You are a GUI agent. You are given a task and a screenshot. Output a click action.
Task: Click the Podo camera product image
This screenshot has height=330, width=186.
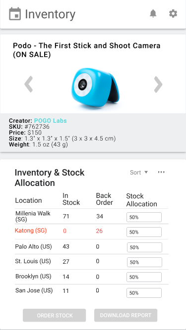coord(95,88)
